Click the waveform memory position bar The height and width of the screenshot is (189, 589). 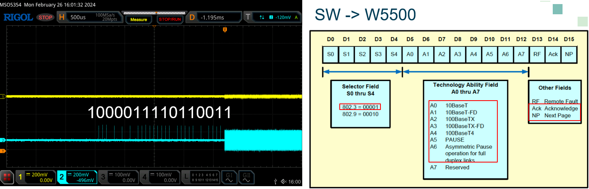[x=154, y=13]
